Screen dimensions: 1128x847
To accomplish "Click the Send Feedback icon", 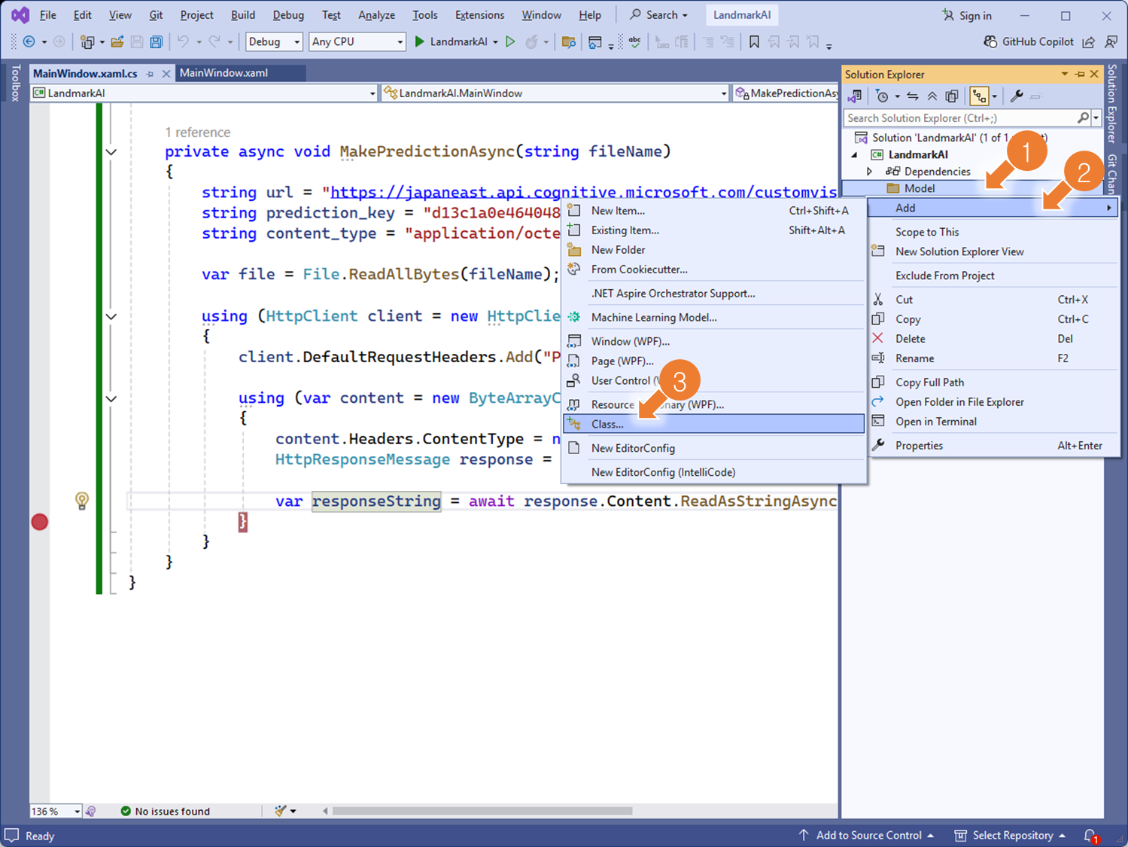I will (1111, 42).
